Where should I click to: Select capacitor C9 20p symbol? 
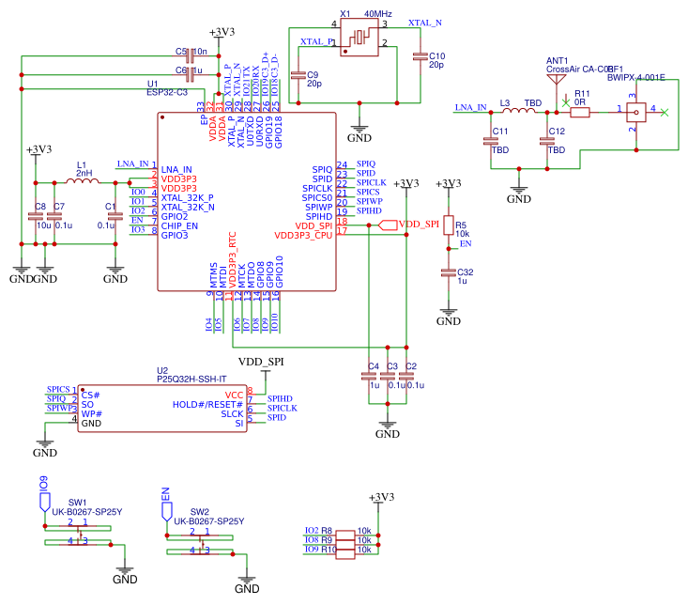pyautogui.click(x=298, y=75)
